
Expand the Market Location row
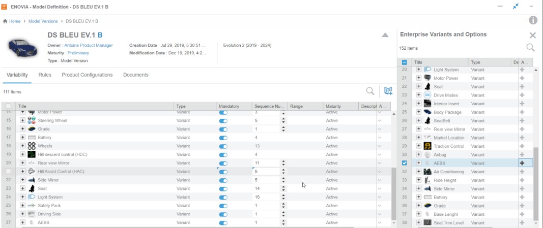click(419, 138)
